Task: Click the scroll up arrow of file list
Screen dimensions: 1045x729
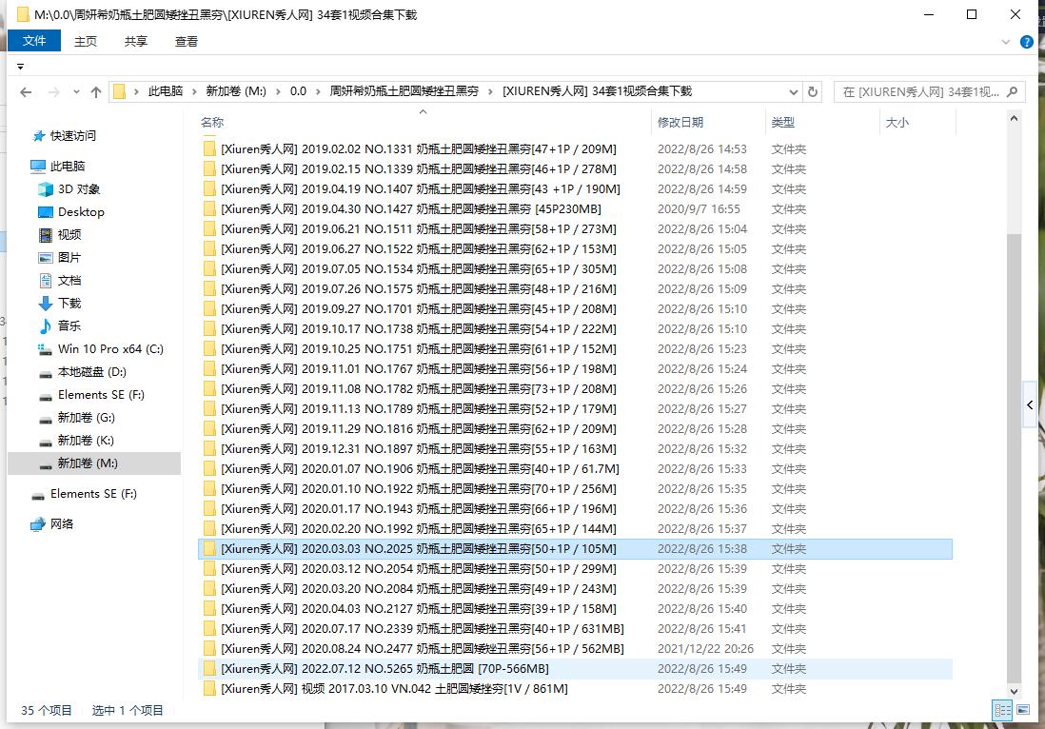Action: click(x=1014, y=119)
